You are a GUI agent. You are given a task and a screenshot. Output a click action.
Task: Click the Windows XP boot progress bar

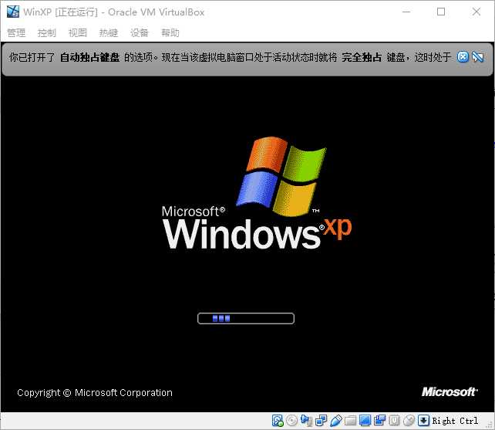tap(246, 318)
